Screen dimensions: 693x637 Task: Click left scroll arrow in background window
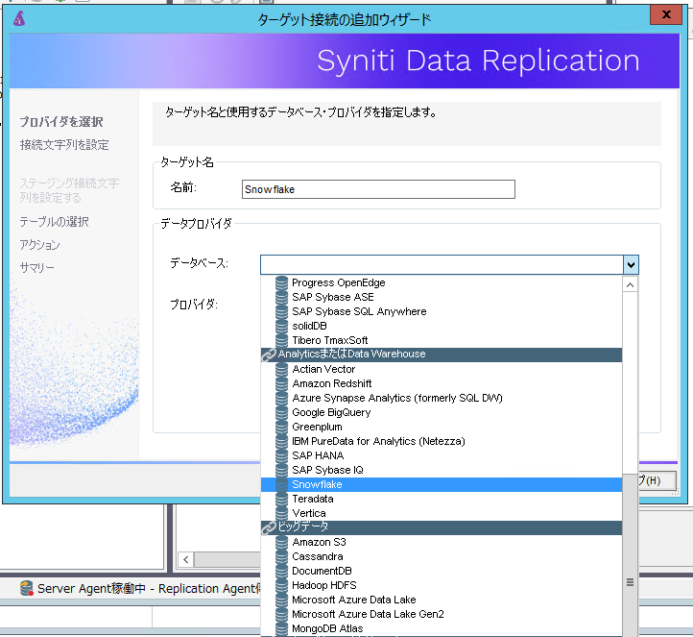point(186,559)
